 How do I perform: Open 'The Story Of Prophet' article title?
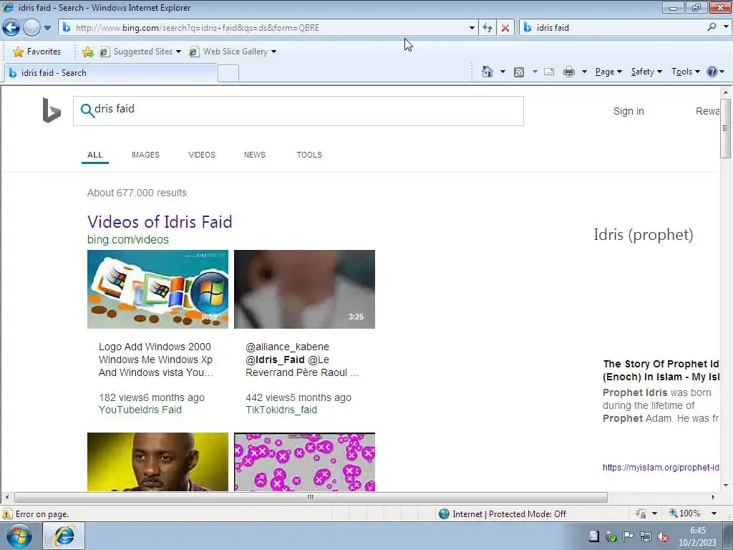pos(661,370)
